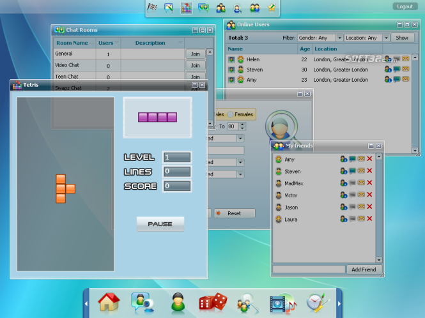
Task: Pause the Tetris game
Action: tap(160, 224)
